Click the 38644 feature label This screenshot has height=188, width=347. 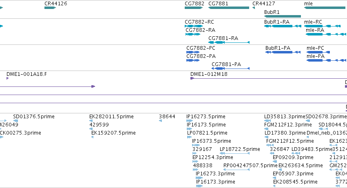167,117
